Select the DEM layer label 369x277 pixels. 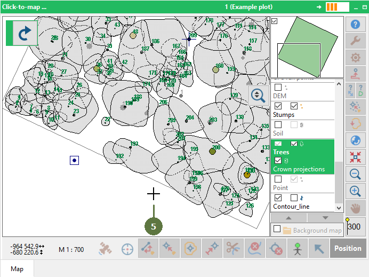click(x=279, y=96)
